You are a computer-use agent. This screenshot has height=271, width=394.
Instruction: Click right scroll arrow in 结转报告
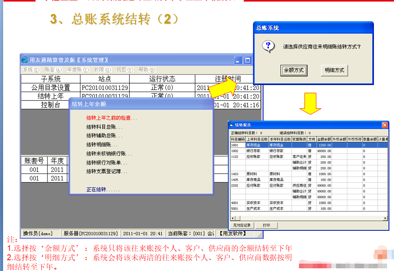coord(385,218)
